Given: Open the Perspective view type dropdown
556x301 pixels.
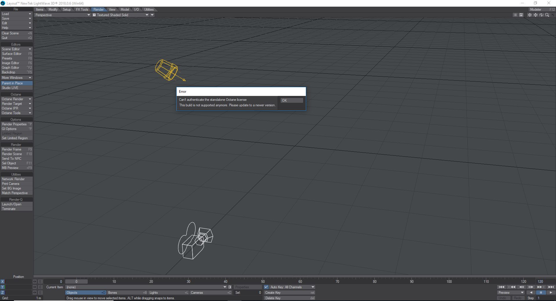Looking at the screenshot, I should [63, 15].
